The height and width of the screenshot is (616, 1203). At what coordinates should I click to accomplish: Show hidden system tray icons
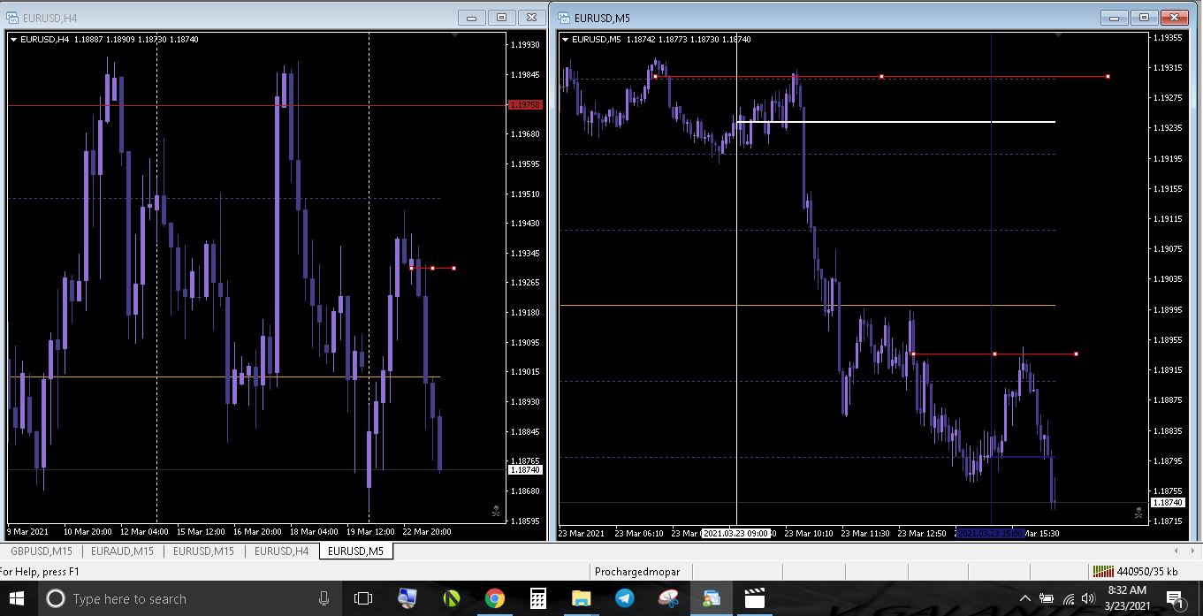pyautogui.click(x=1025, y=598)
